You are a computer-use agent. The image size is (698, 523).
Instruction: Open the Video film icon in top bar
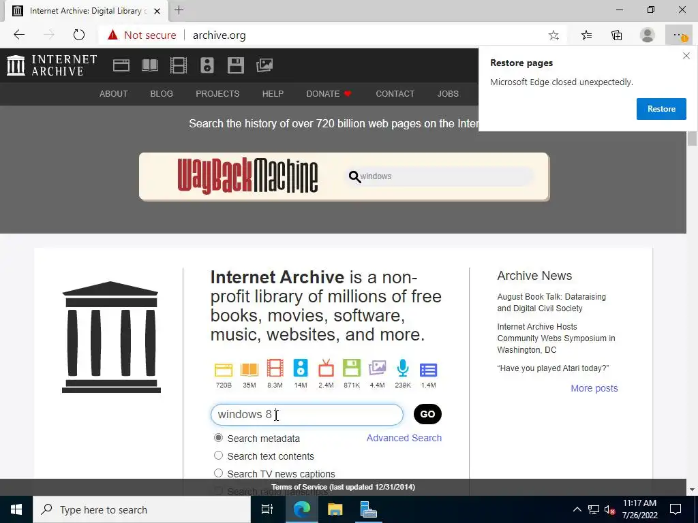178,65
